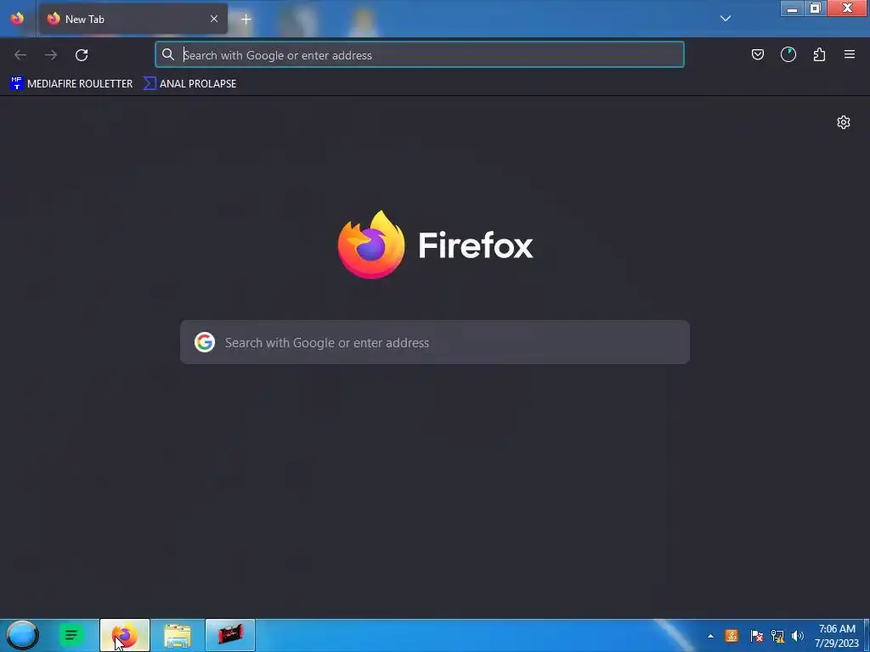Image resolution: width=870 pixels, height=652 pixels.
Task: Open the clock showing 7:06 AM
Action: click(837, 636)
